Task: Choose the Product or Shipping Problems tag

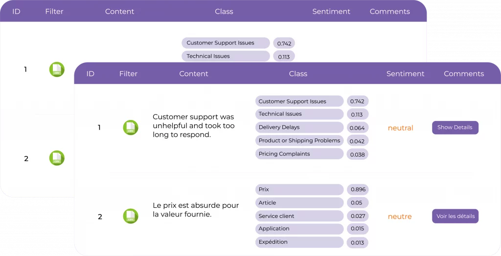Action: pyautogui.click(x=299, y=140)
